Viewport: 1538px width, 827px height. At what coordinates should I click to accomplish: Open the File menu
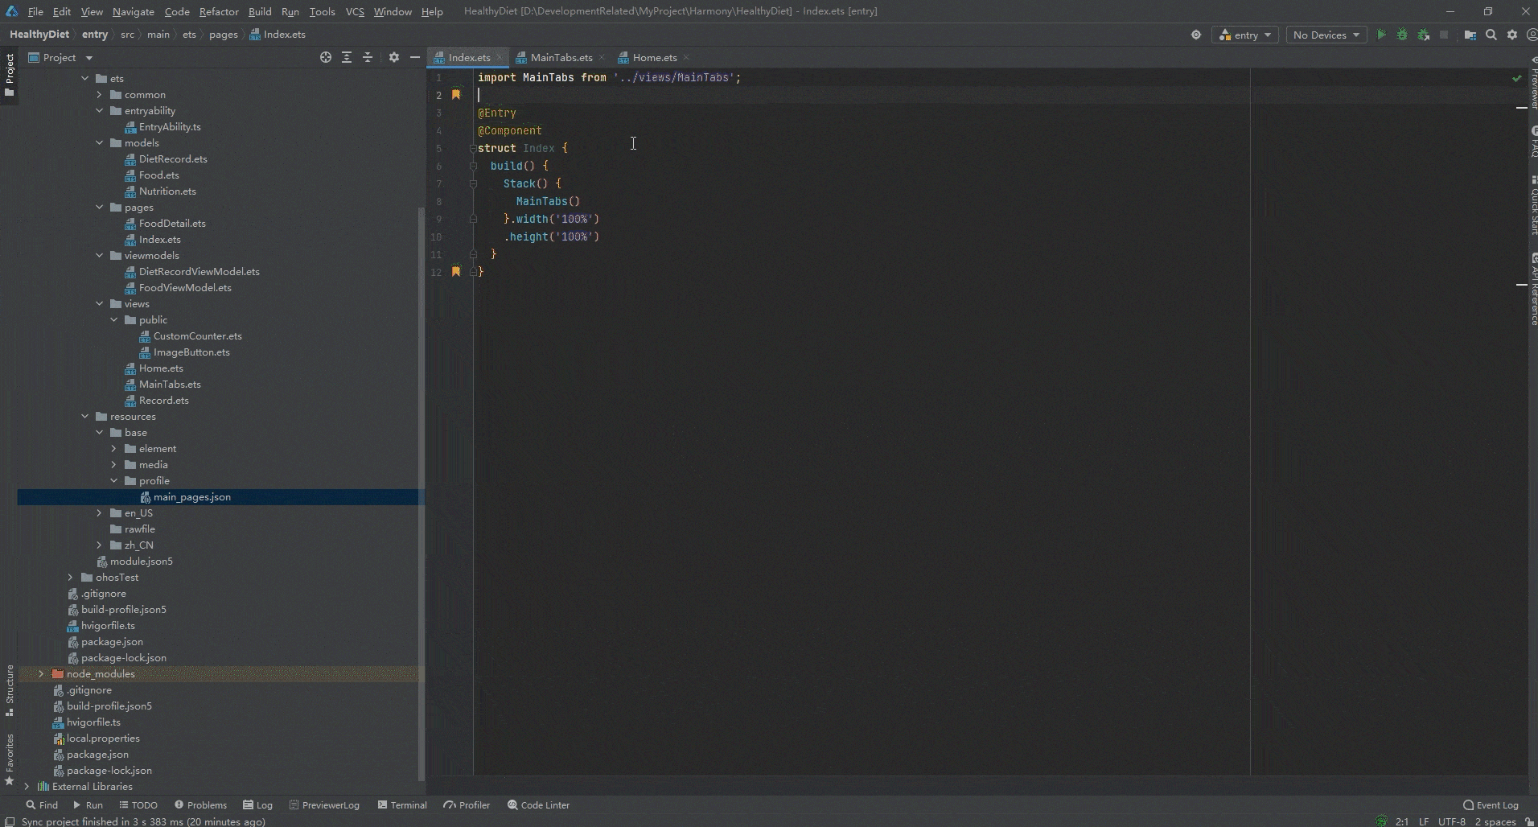[x=35, y=11]
